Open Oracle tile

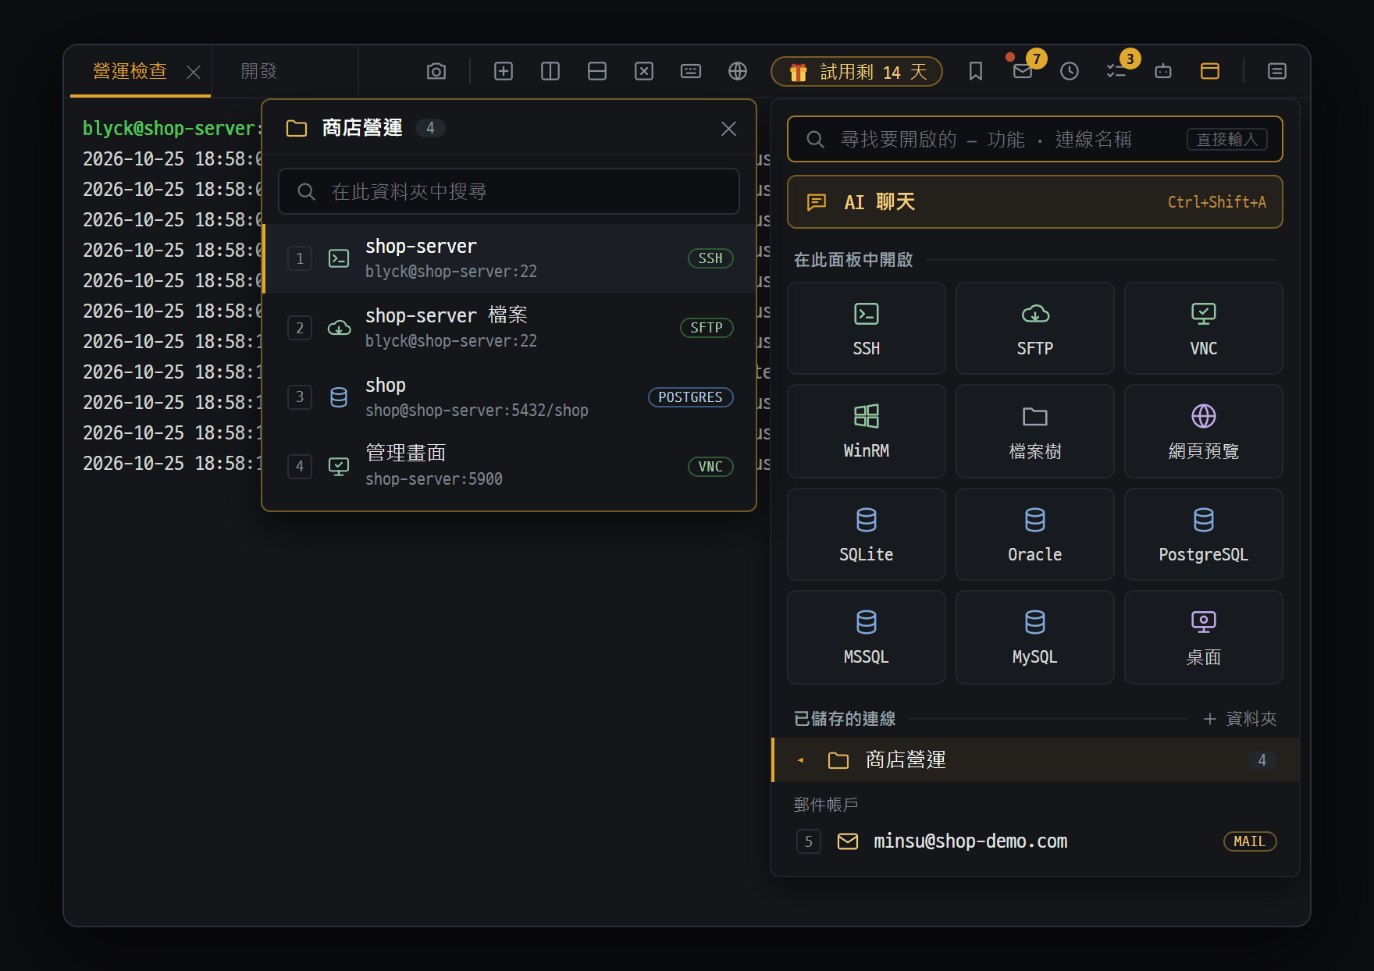pos(1035,535)
